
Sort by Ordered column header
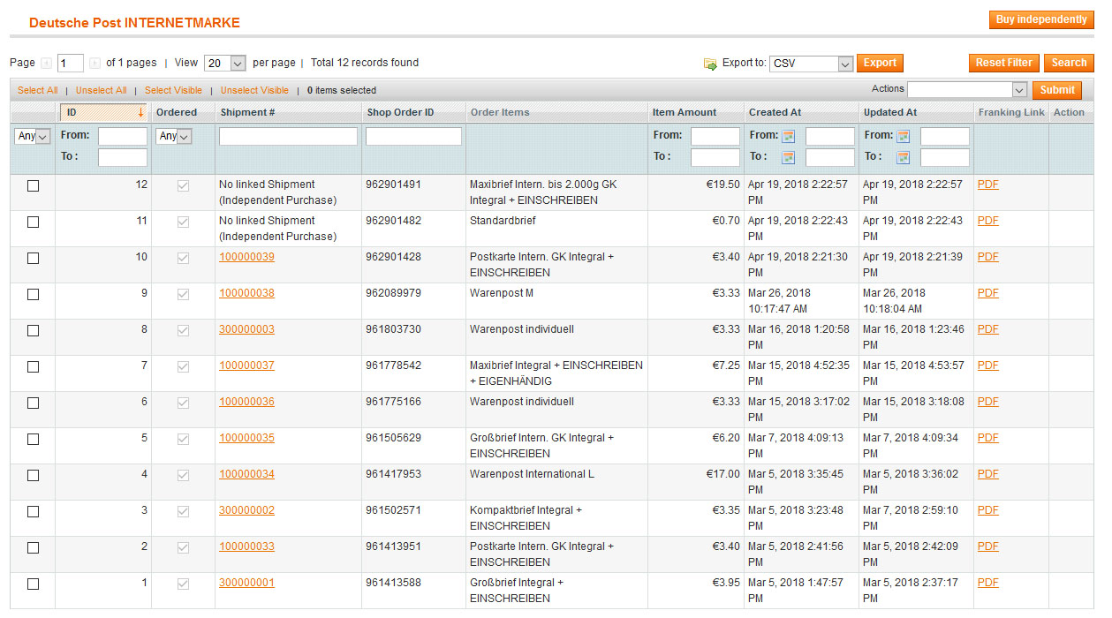176,112
